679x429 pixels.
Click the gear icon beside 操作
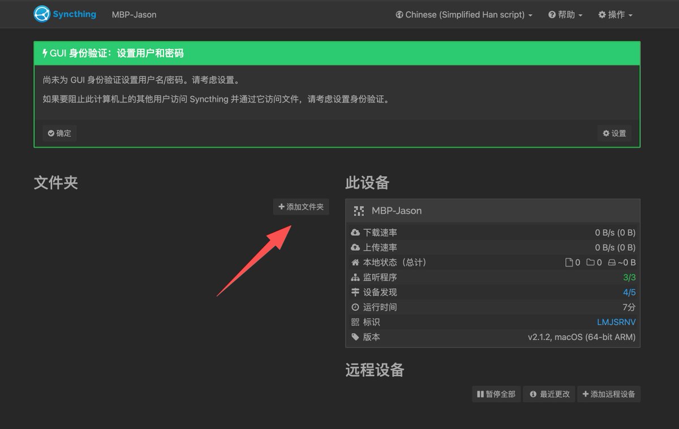click(x=602, y=15)
